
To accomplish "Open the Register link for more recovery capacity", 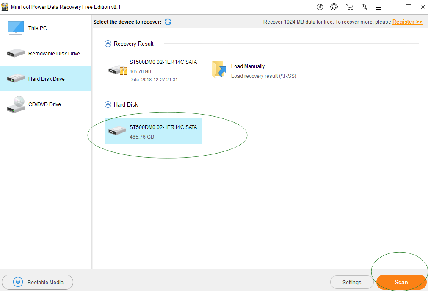I will coord(407,22).
